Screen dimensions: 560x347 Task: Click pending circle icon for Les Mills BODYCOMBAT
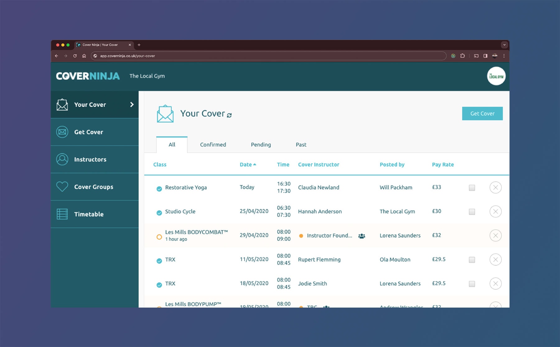pyautogui.click(x=159, y=237)
